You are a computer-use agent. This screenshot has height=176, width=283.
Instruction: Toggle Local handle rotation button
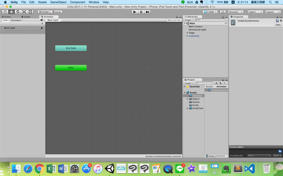click(56, 12)
